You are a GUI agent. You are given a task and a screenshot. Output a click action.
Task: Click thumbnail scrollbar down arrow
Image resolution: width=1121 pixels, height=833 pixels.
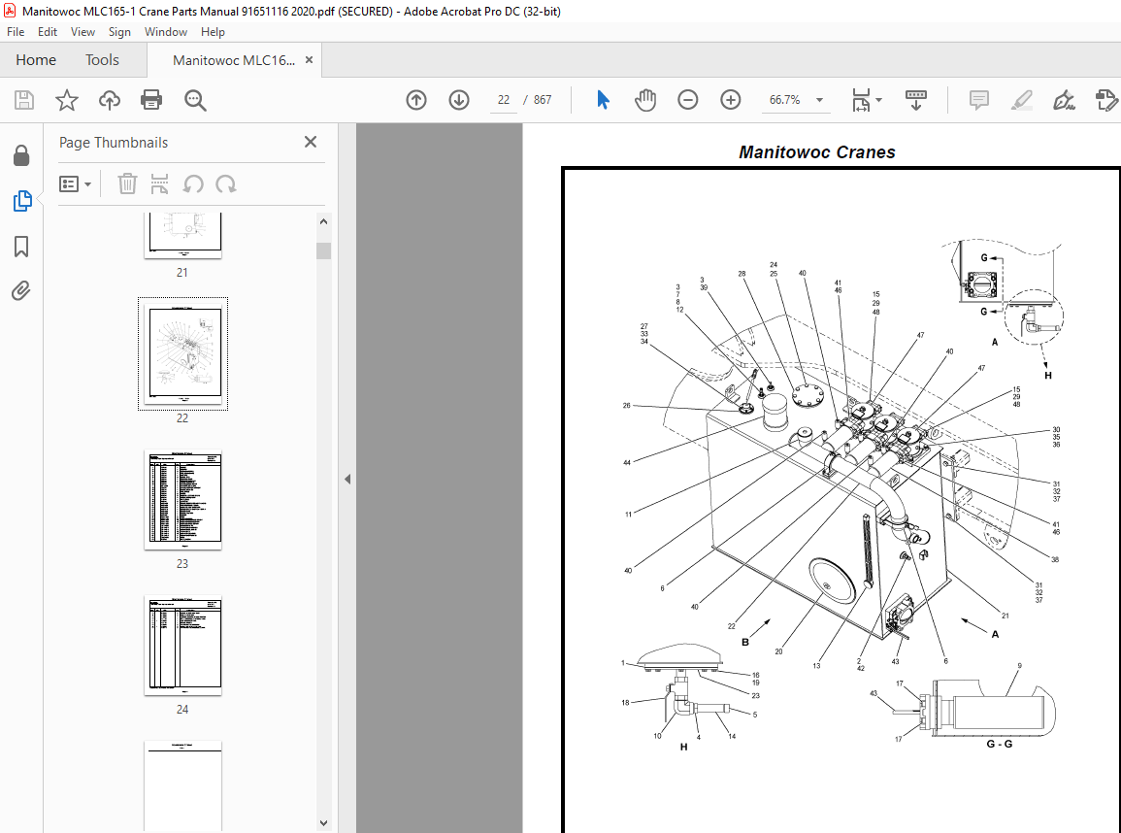coord(323,823)
